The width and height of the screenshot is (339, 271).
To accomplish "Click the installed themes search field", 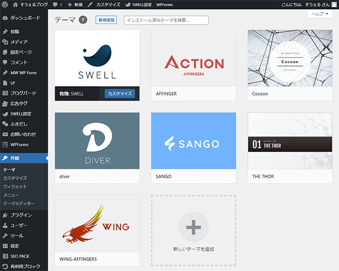I will click(166, 20).
